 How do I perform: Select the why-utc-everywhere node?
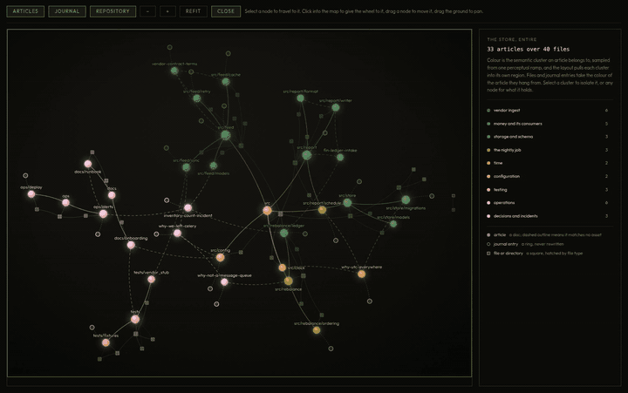(x=361, y=274)
